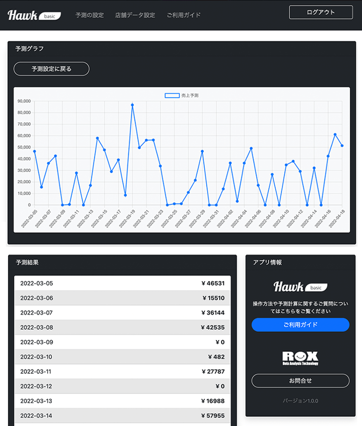362x426 pixels.
Task: Click the ログアウト button
Action: coord(321,12)
